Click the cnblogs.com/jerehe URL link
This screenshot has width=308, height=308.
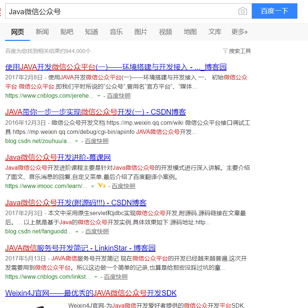(49, 96)
